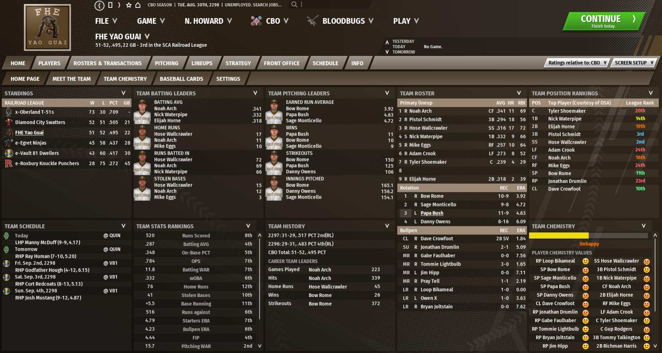662x353 pixels.
Task: Switch to the Front Office tab
Action: click(282, 63)
